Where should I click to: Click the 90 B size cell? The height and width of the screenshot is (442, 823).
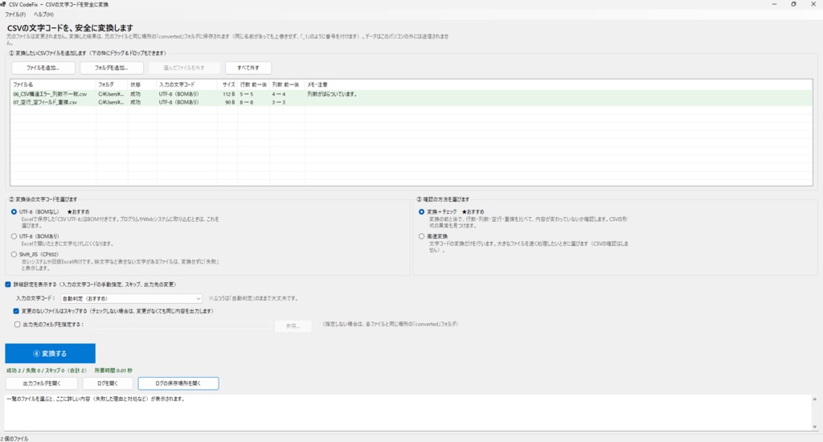[229, 102]
